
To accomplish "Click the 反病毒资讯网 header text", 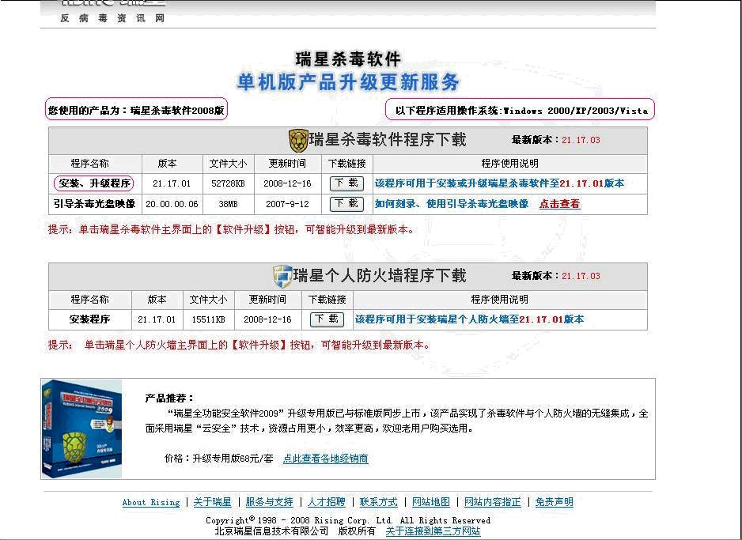I will click(112, 18).
